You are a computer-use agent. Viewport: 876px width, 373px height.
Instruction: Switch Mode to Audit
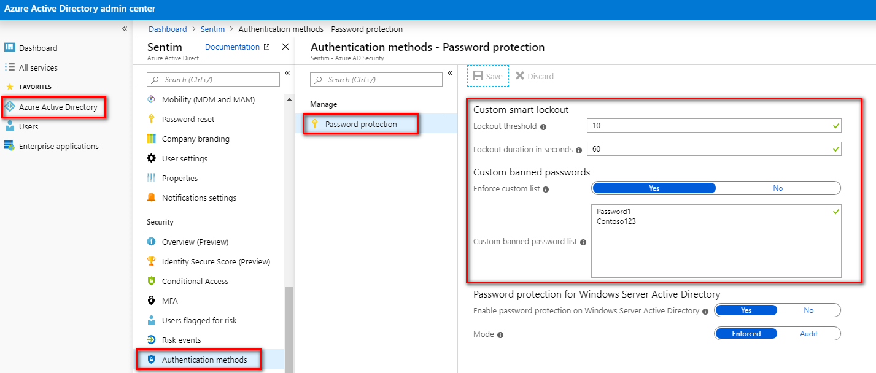(x=808, y=334)
